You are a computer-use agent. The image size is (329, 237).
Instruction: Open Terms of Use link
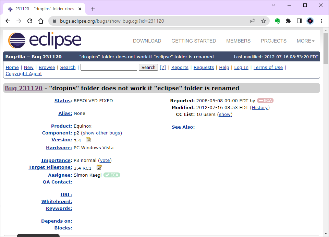268,67
